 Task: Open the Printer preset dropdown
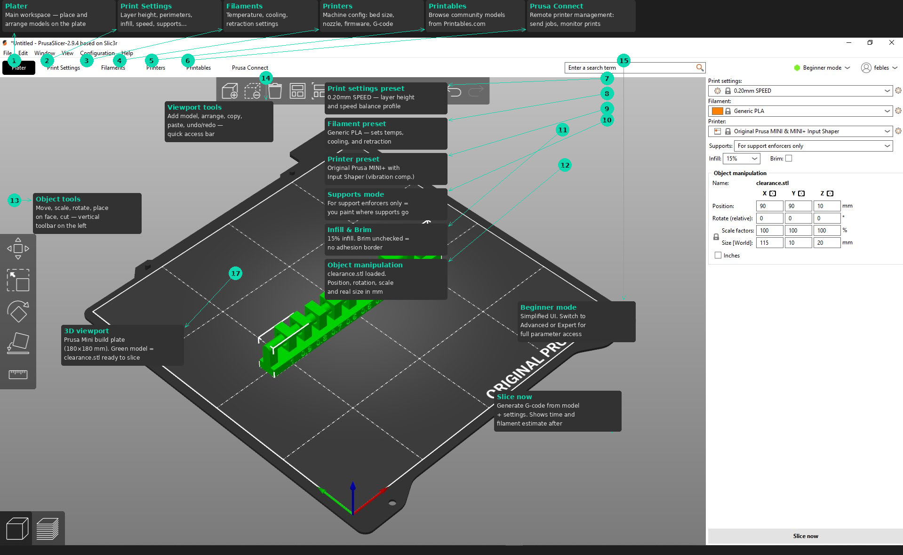pyautogui.click(x=800, y=131)
